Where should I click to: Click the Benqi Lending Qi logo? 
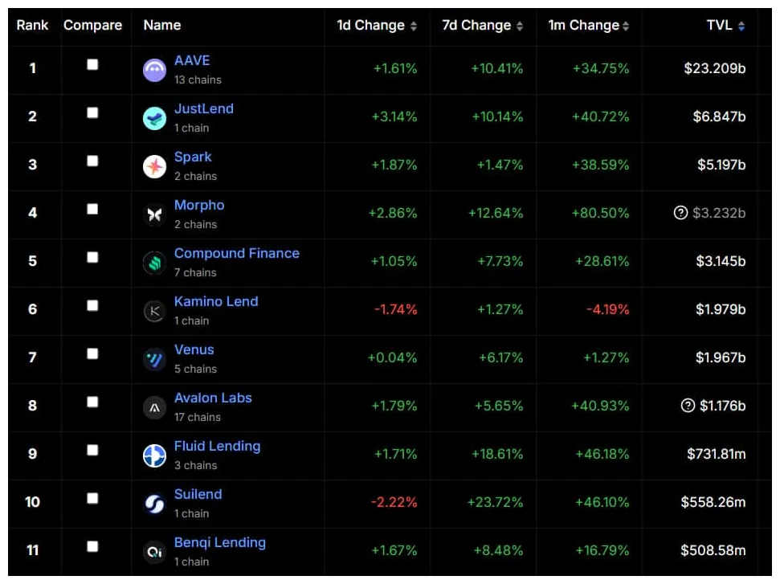[x=153, y=551]
